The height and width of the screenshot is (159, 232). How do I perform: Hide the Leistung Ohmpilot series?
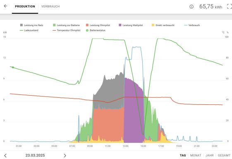pos(98,25)
